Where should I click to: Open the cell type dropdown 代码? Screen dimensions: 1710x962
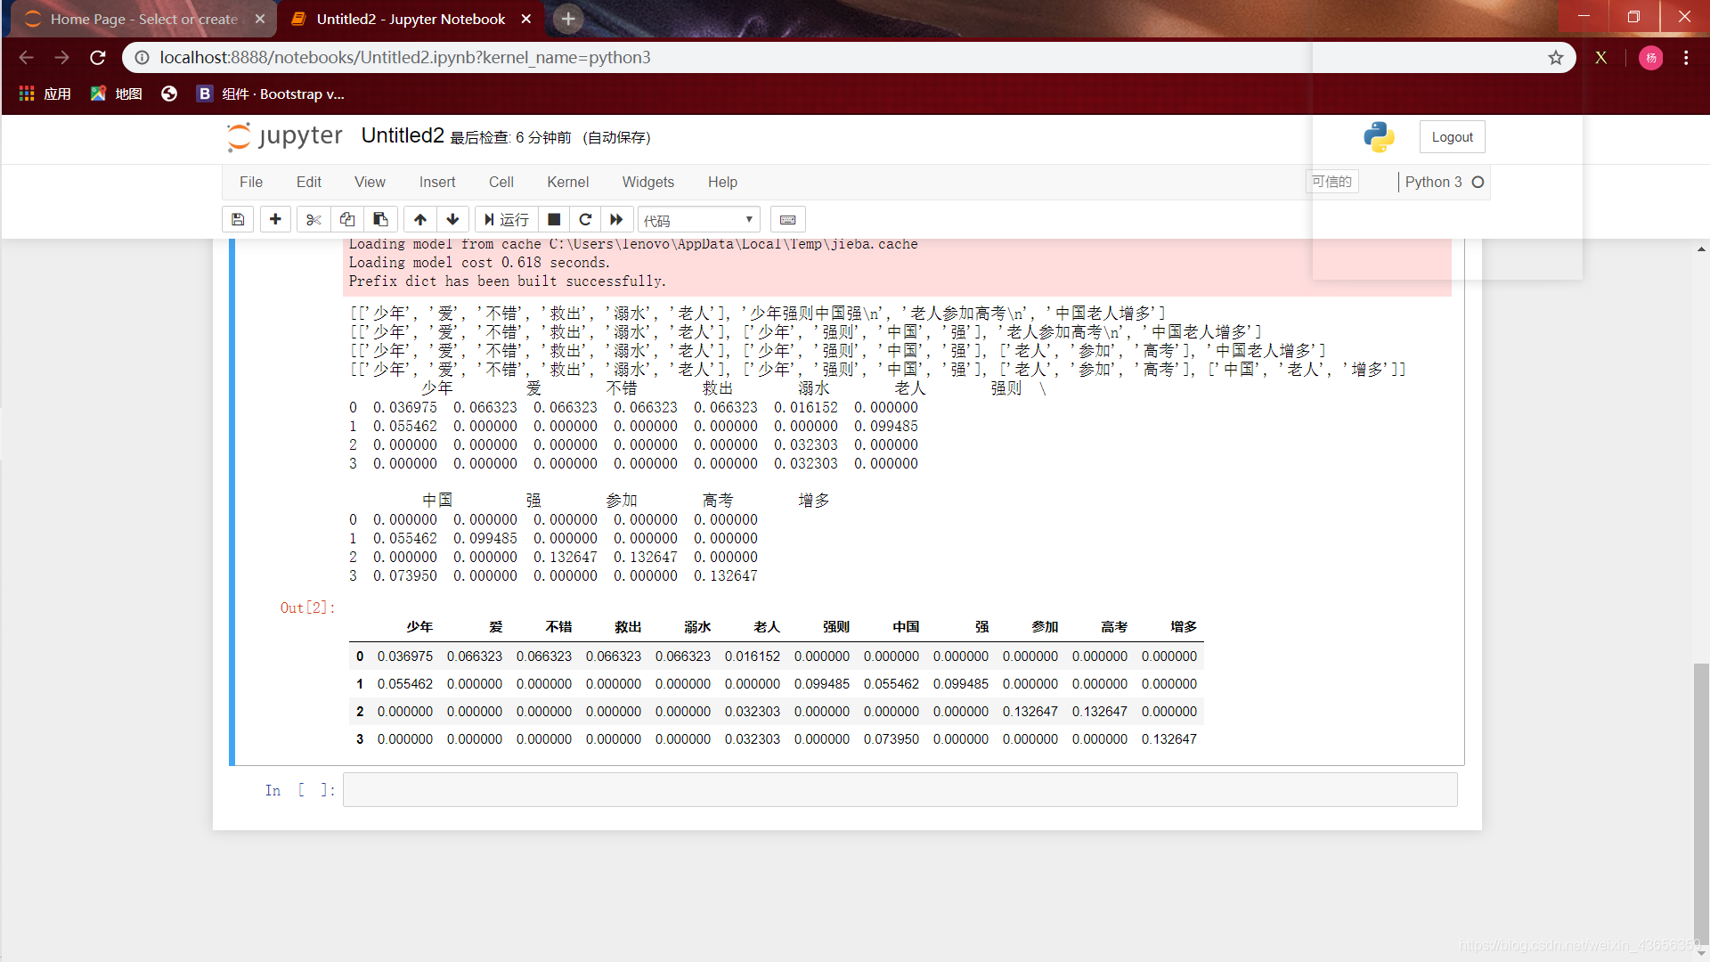[699, 219]
